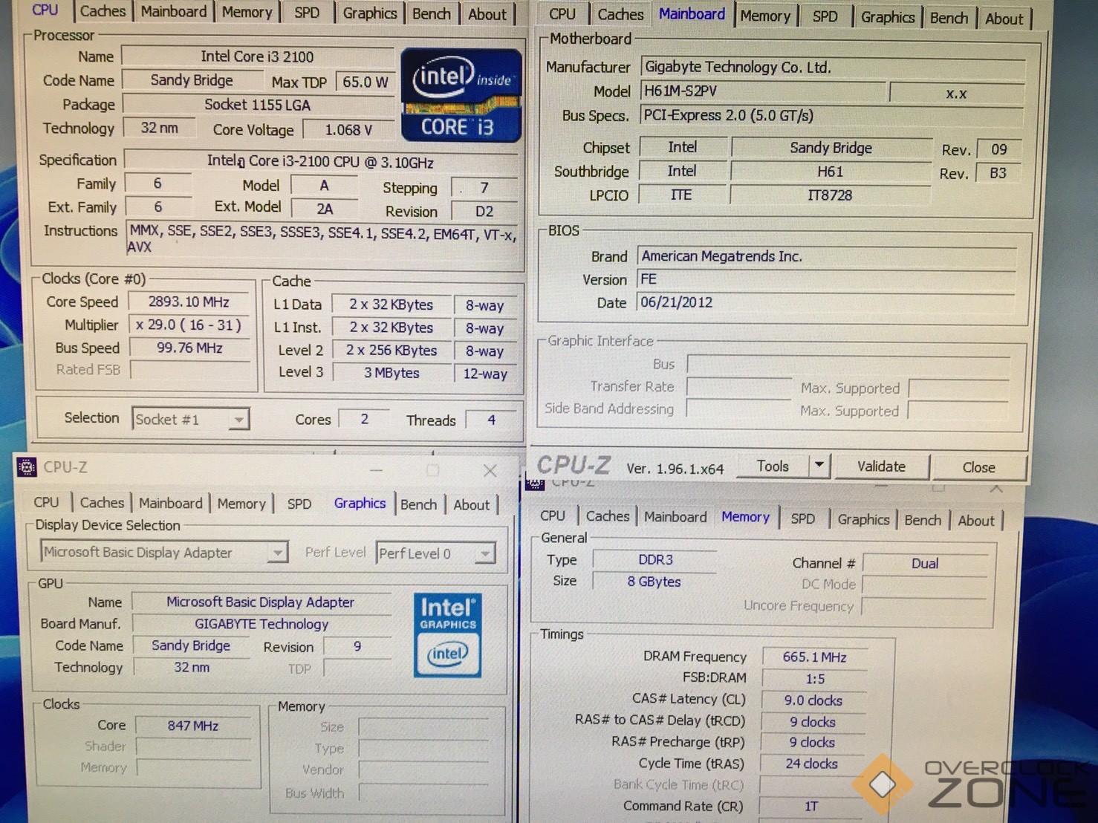This screenshot has width=1098, height=823.
Task: Click the Core Speed value "2893.10 MHz"
Action: tap(189, 302)
